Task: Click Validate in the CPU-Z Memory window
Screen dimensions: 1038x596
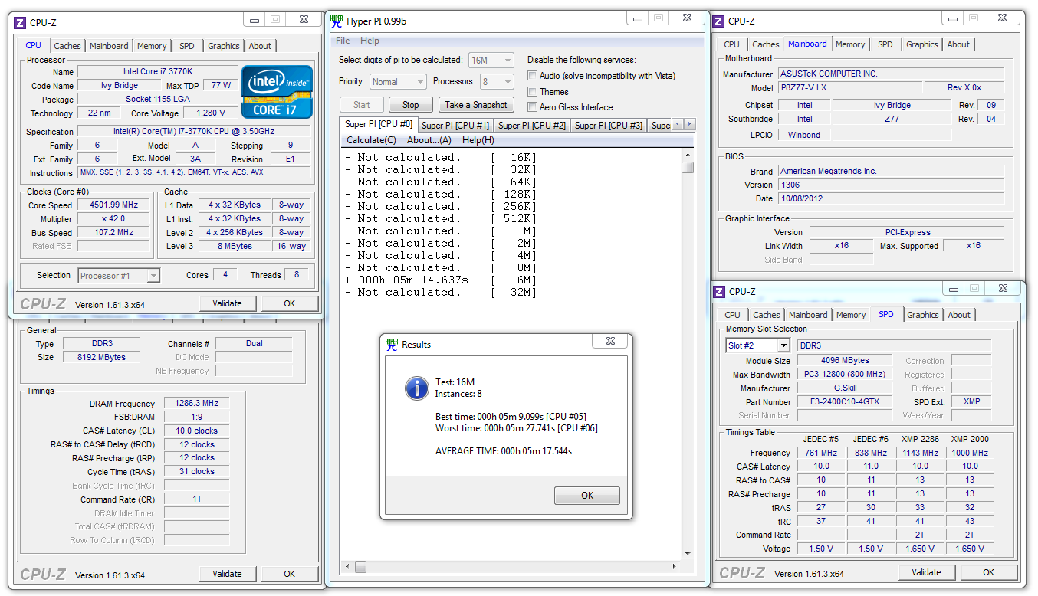Action: [x=227, y=574]
